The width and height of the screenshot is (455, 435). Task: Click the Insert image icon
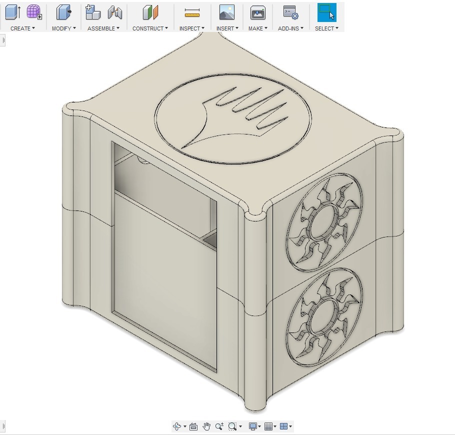point(227,12)
